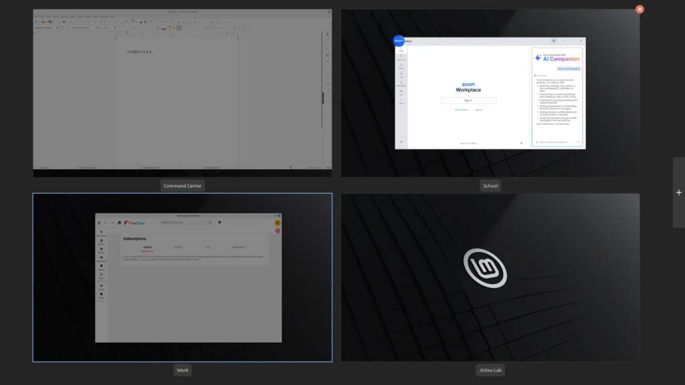Click the Join a meeting link in Zoom

pos(460,110)
